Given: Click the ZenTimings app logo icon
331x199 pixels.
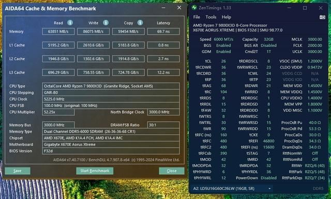Looking at the screenshot, I should tap(194, 8).
